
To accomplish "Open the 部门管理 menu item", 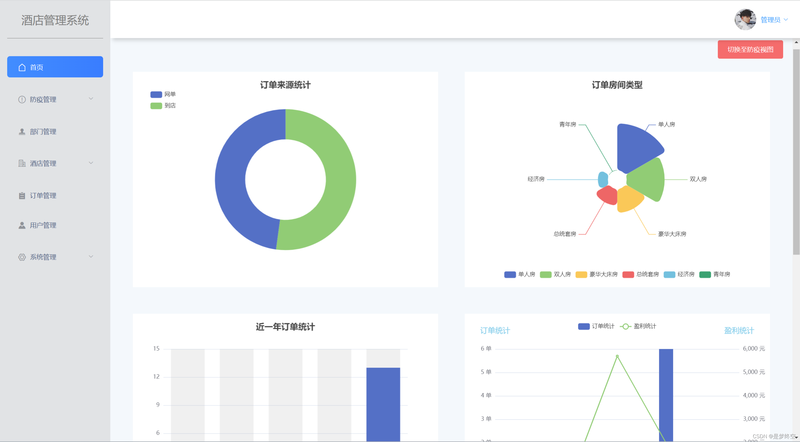I will point(55,132).
